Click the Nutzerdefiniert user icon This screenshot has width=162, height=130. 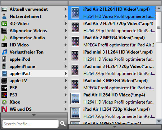pos(4,16)
